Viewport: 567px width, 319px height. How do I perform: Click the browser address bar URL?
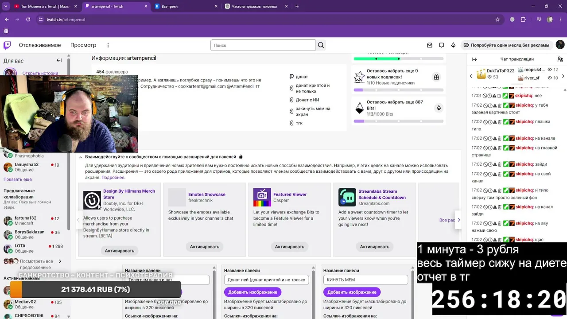coord(66,19)
